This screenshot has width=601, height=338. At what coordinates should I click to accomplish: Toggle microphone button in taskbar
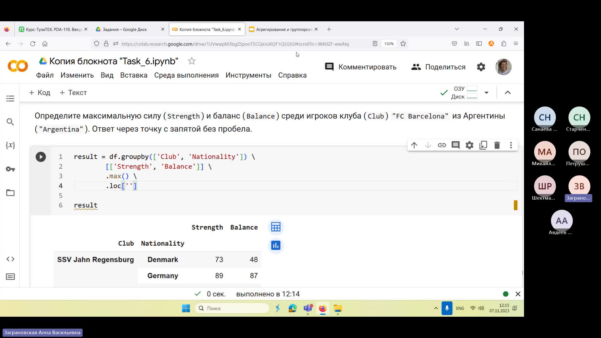[447, 308]
